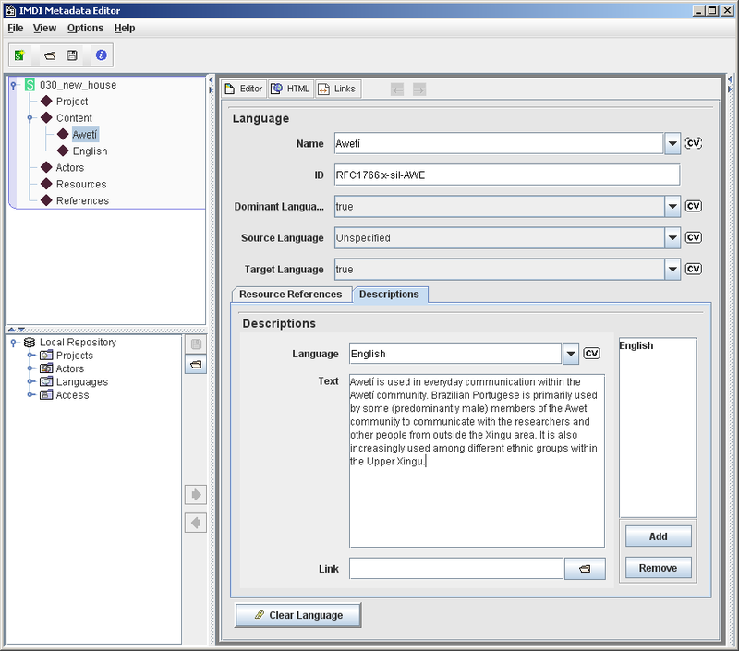Open the Help menu
Screen dimensions: 739x651
[x=125, y=29]
